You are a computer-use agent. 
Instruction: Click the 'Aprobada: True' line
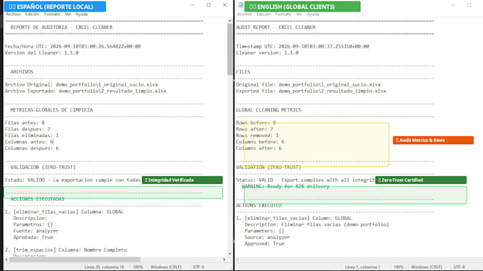[x=33, y=238]
